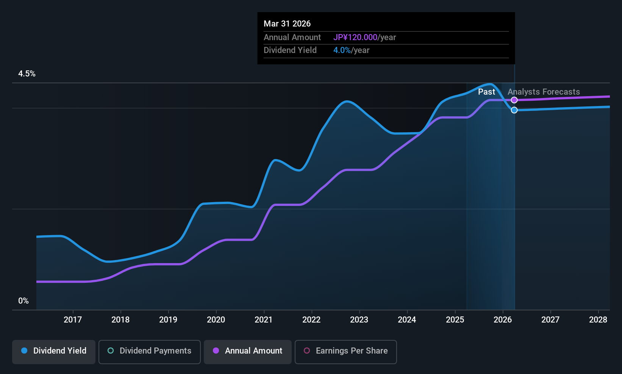Click the 2020 x-axis label
Viewport: 622px width, 374px height.
216,320
